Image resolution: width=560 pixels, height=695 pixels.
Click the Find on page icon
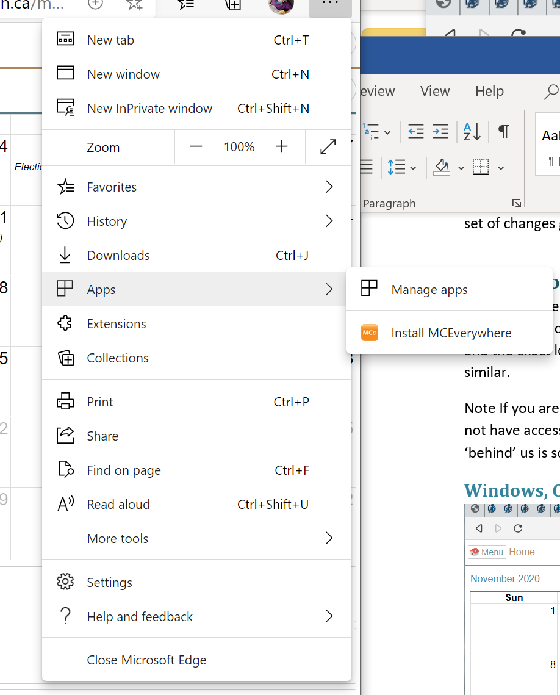[x=66, y=469]
